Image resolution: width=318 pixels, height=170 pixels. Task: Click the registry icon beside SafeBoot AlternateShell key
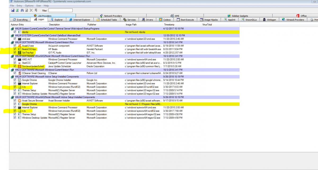(x=12, y=35)
